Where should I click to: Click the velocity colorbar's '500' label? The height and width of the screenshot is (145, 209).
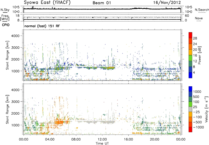tap(197, 97)
